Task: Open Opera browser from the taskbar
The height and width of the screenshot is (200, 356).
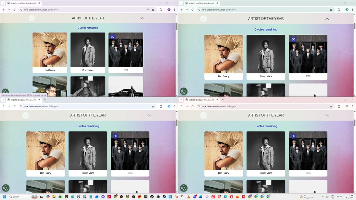Action: pos(231,196)
